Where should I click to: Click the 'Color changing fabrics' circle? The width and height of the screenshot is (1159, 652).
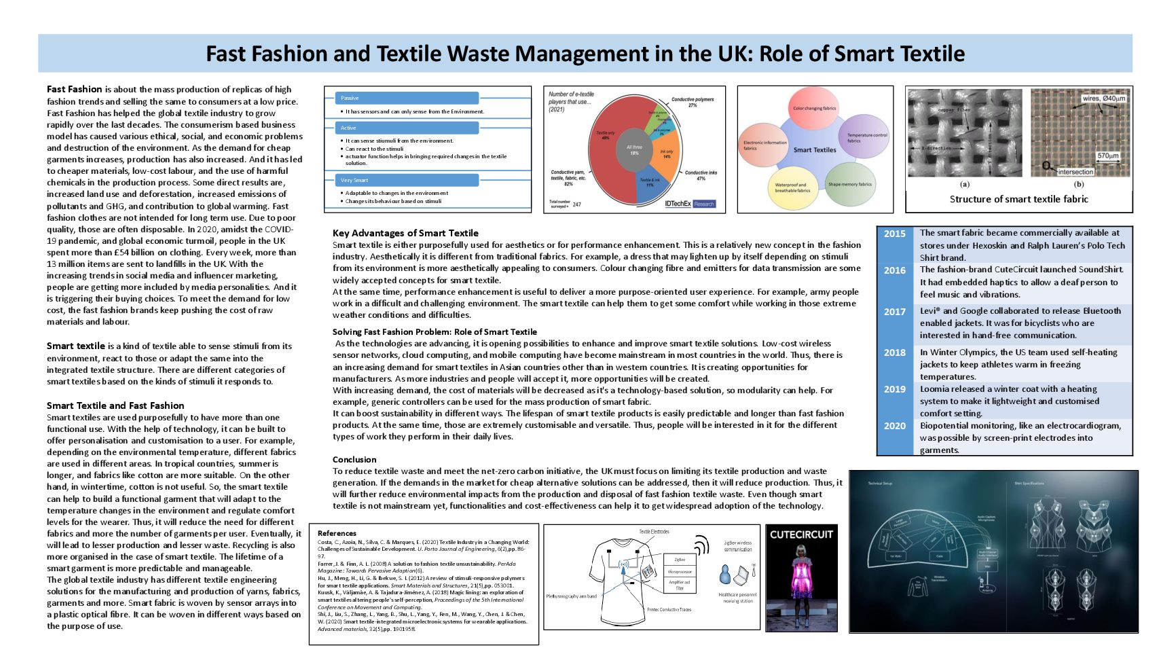(x=815, y=109)
